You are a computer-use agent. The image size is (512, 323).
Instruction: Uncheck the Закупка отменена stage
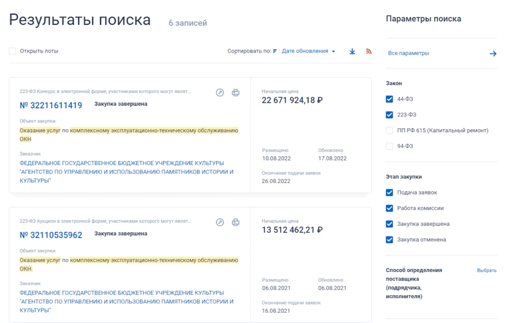pyautogui.click(x=389, y=239)
